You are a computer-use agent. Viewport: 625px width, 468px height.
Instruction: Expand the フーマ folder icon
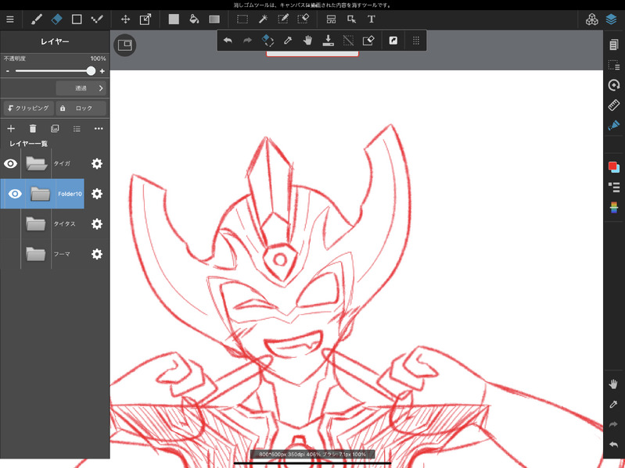click(x=36, y=254)
